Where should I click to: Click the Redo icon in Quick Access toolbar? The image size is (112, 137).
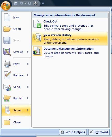(x=30, y=3)
